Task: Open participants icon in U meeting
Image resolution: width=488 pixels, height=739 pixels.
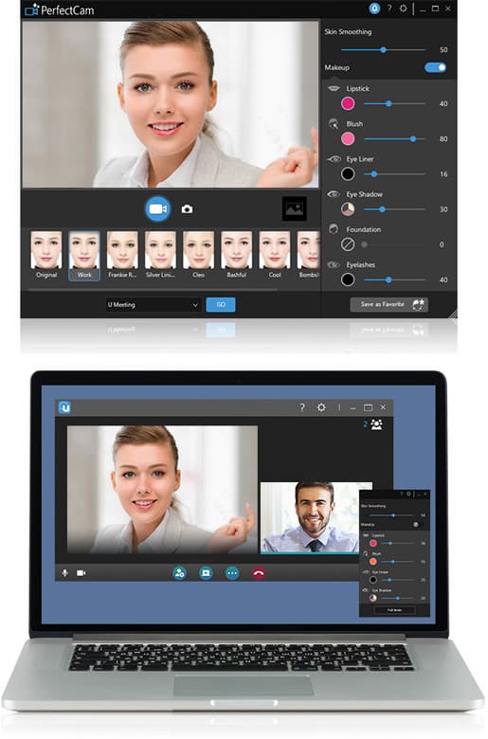Action: [376, 424]
